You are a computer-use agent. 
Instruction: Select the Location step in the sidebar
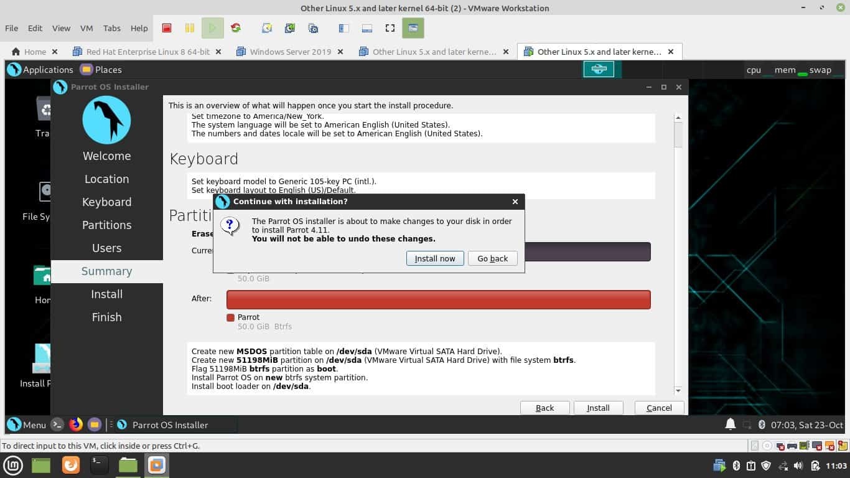(107, 179)
